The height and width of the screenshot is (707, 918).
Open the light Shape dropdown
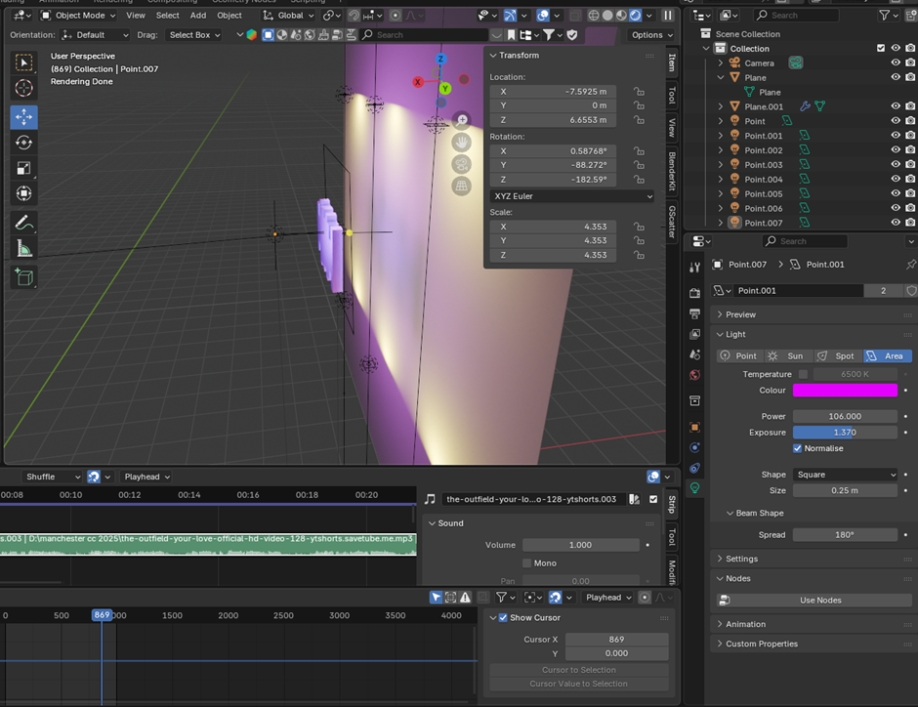click(x=845, y=475)
